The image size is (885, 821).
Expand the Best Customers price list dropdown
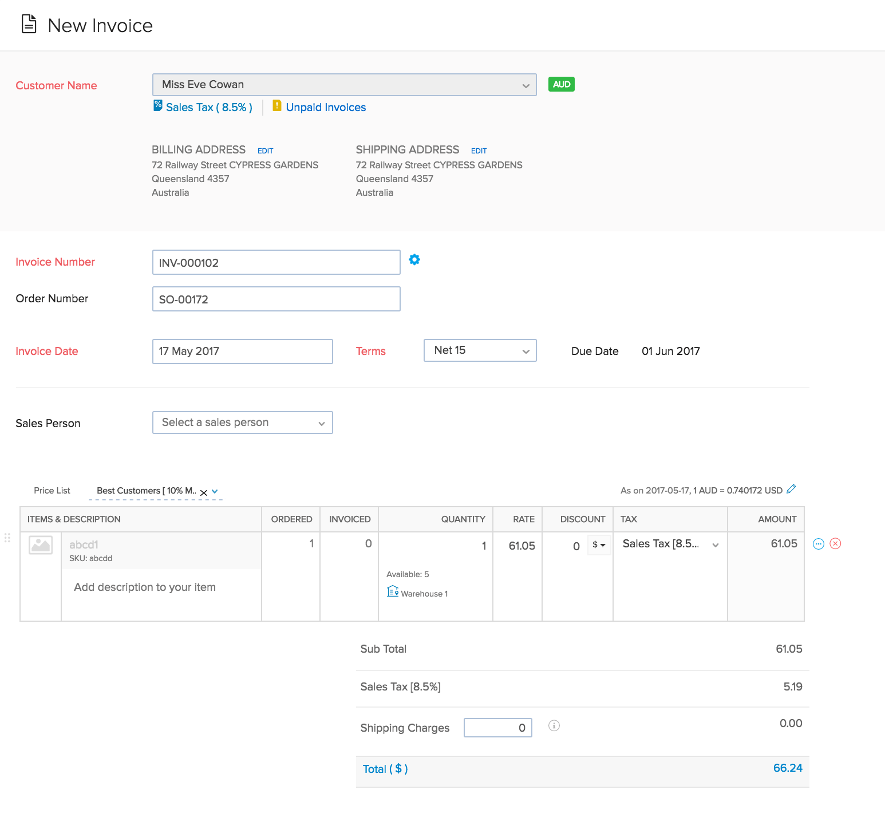[x=214, y=491]
